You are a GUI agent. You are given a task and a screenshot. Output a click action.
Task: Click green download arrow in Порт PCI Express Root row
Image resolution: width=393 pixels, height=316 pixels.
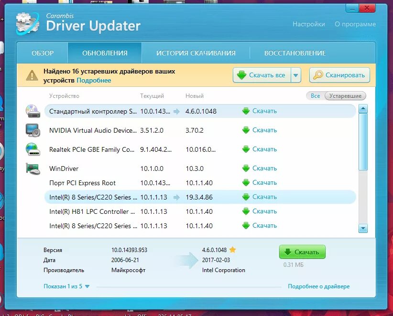[246, 183]
